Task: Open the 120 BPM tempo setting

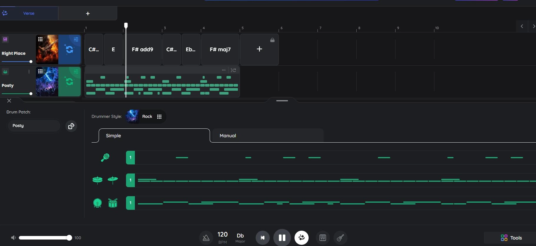Action: click(x=222, y=237)
